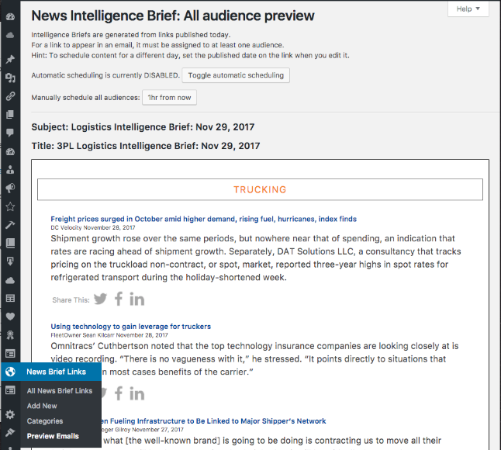This screenshot has height=450, width=501.
Task: Choose Add New in the submenu
Action: point(42,406)
